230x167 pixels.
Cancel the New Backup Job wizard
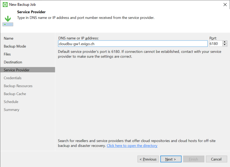point(216,159)
